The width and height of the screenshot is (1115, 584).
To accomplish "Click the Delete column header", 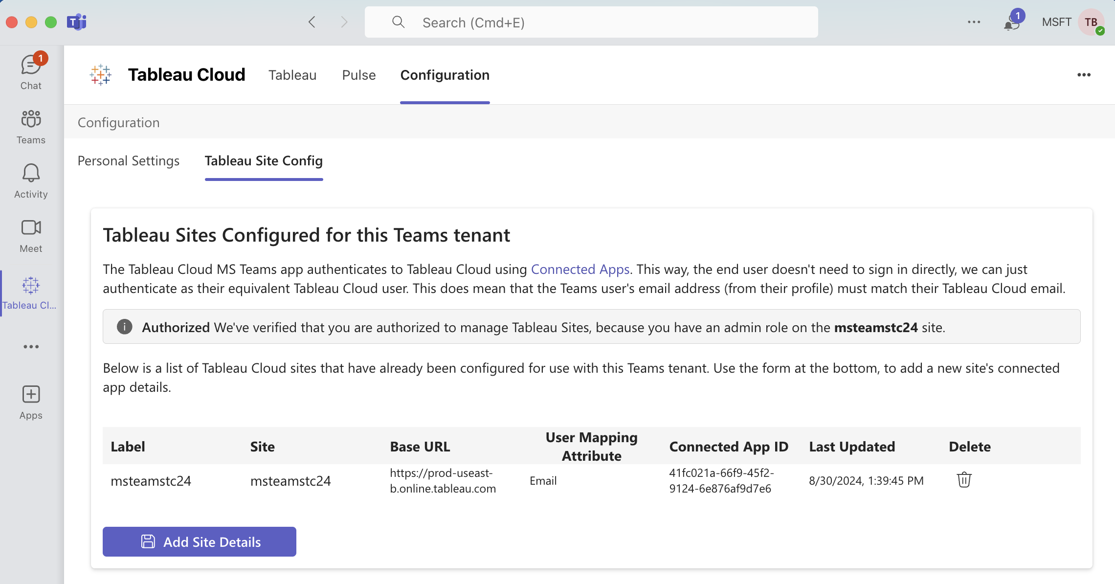I will [x=970, y=447].
